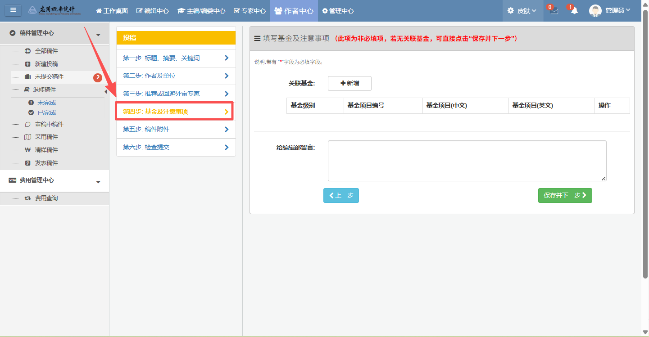Click the 给编辑部留言 text area
This screenshot has width=649, height=337.
[x=467, y=161]
